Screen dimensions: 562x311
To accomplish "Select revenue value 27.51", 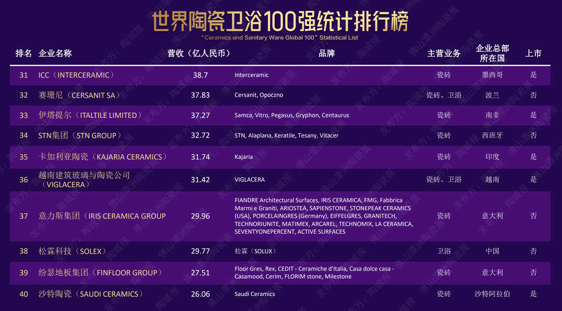I will (200, 273).
